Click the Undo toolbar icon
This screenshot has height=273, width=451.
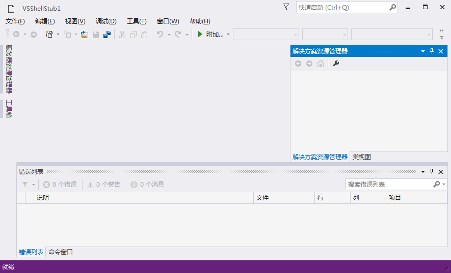(160, 35)
